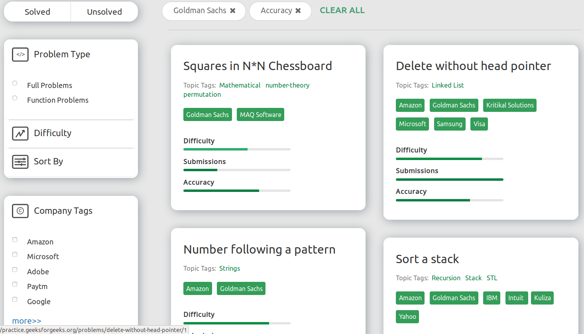Click the Accuracy filter chip label
Screen dimensions: 584x334
click(276, 11)
